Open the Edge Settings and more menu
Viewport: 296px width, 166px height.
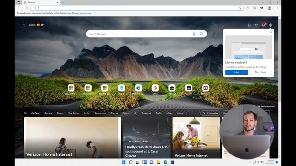(277, 8)
